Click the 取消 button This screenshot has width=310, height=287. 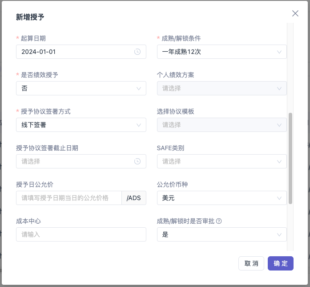[x=251, y=263]
